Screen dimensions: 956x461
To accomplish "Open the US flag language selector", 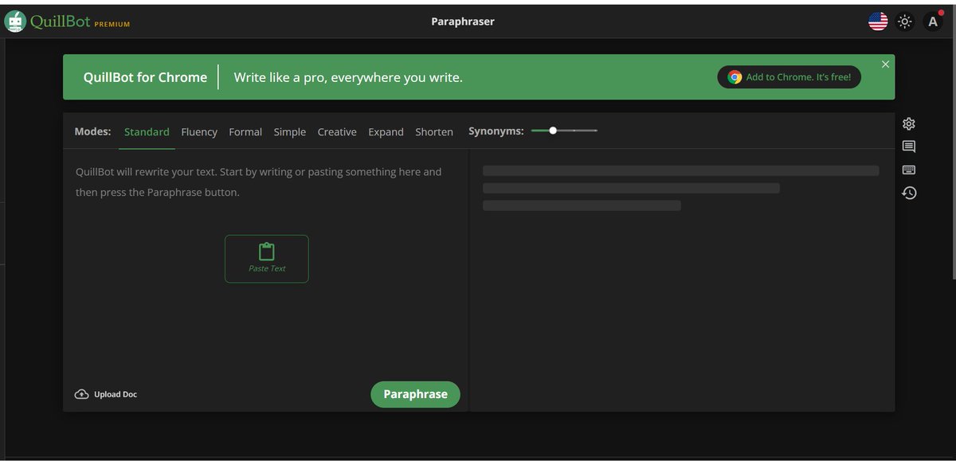I will (x=878, y=21).
